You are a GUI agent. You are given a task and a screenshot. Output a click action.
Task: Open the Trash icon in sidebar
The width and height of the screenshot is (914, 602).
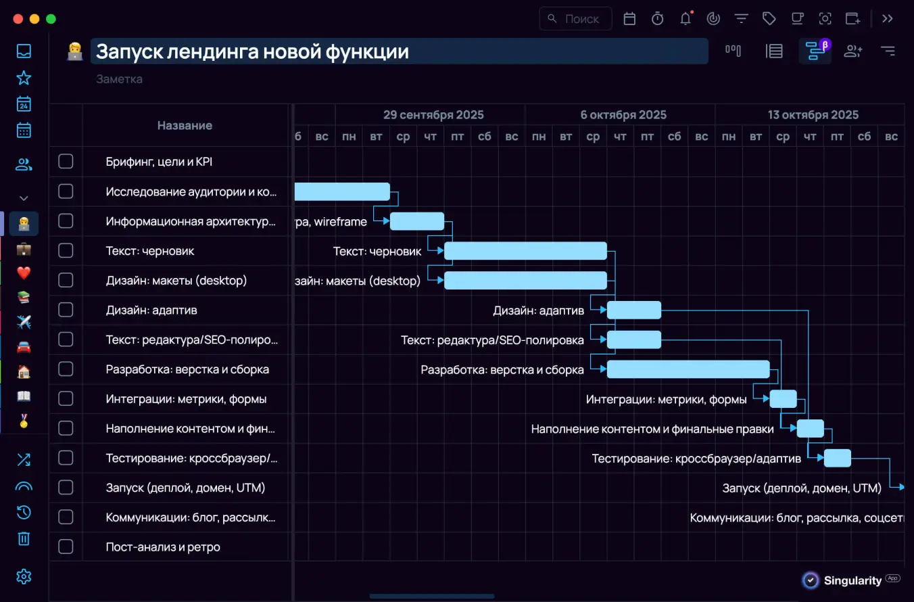click(24, 538)
